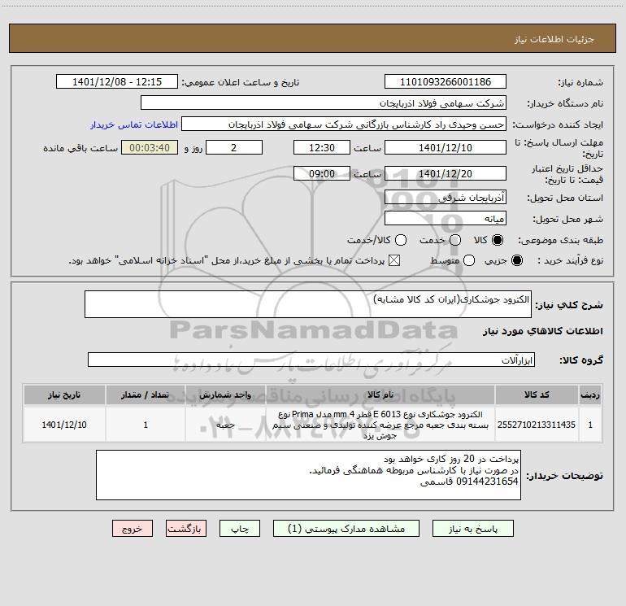Click remaining time field 00:03:40
This screenshot has width=626, height=606.
(150, 147)
